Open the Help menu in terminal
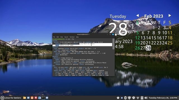179x100 pixels. coord(77,37)
